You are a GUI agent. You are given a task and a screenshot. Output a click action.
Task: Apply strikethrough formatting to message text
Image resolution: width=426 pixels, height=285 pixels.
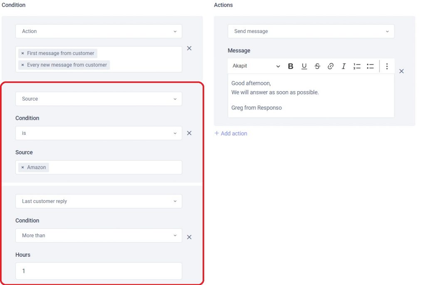click(317, 66)
